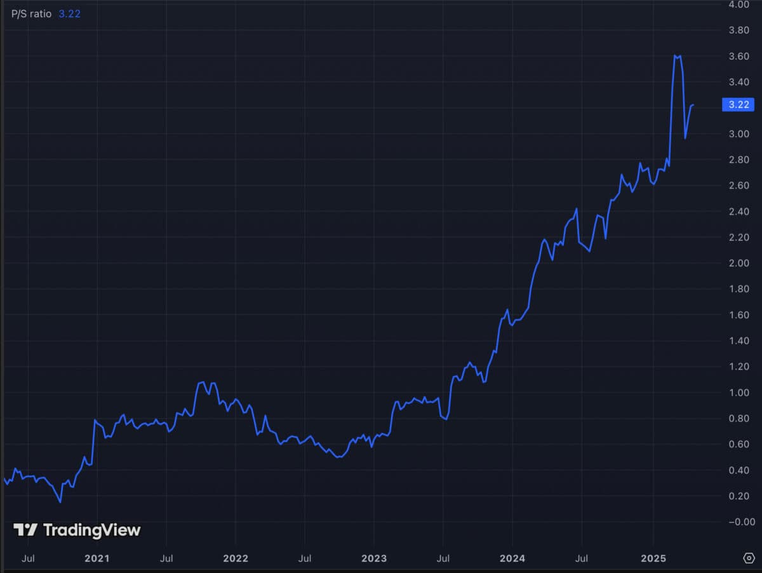This screenshot has width=762, height=573.
Task: Click the 1.00 price scale label
Action: (739, 393)
